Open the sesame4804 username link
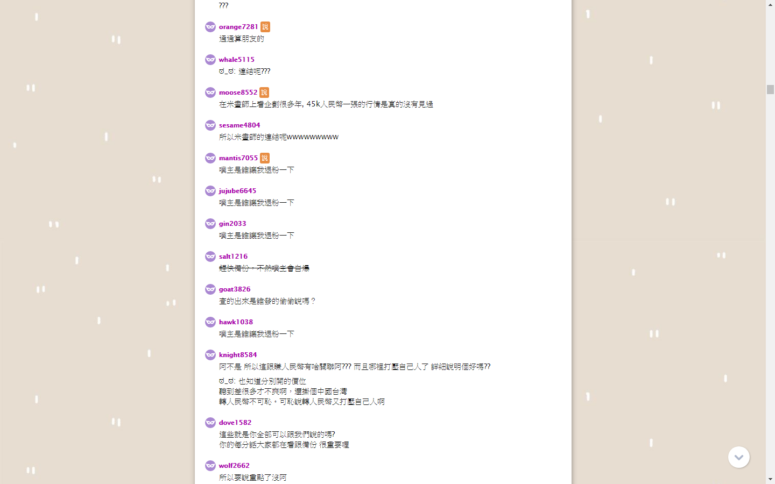 click(x=239, y=125)
